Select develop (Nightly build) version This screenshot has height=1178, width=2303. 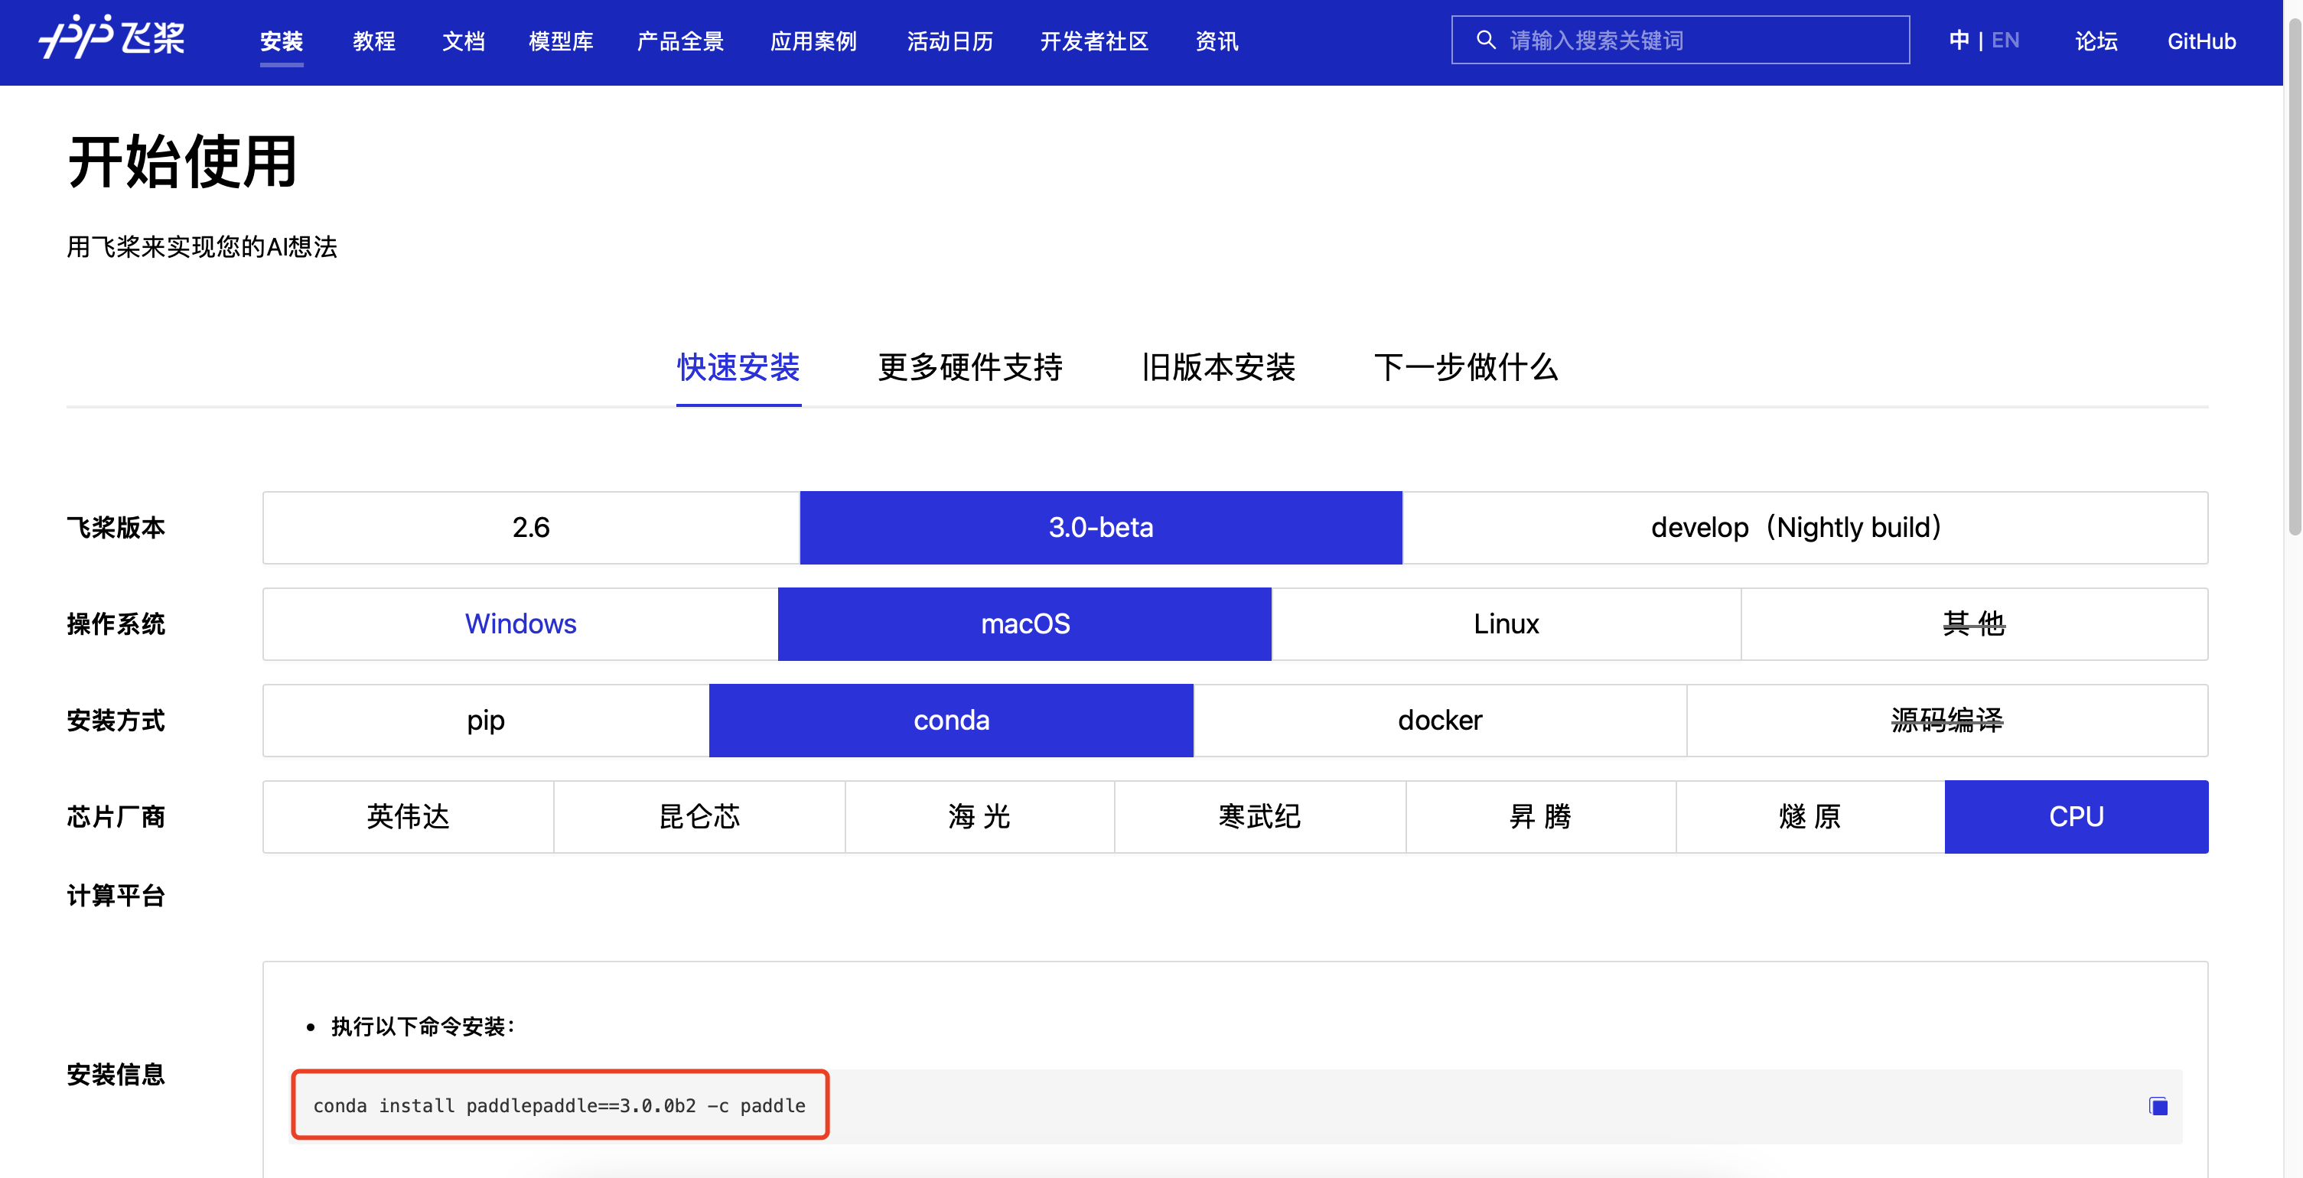1804,527
